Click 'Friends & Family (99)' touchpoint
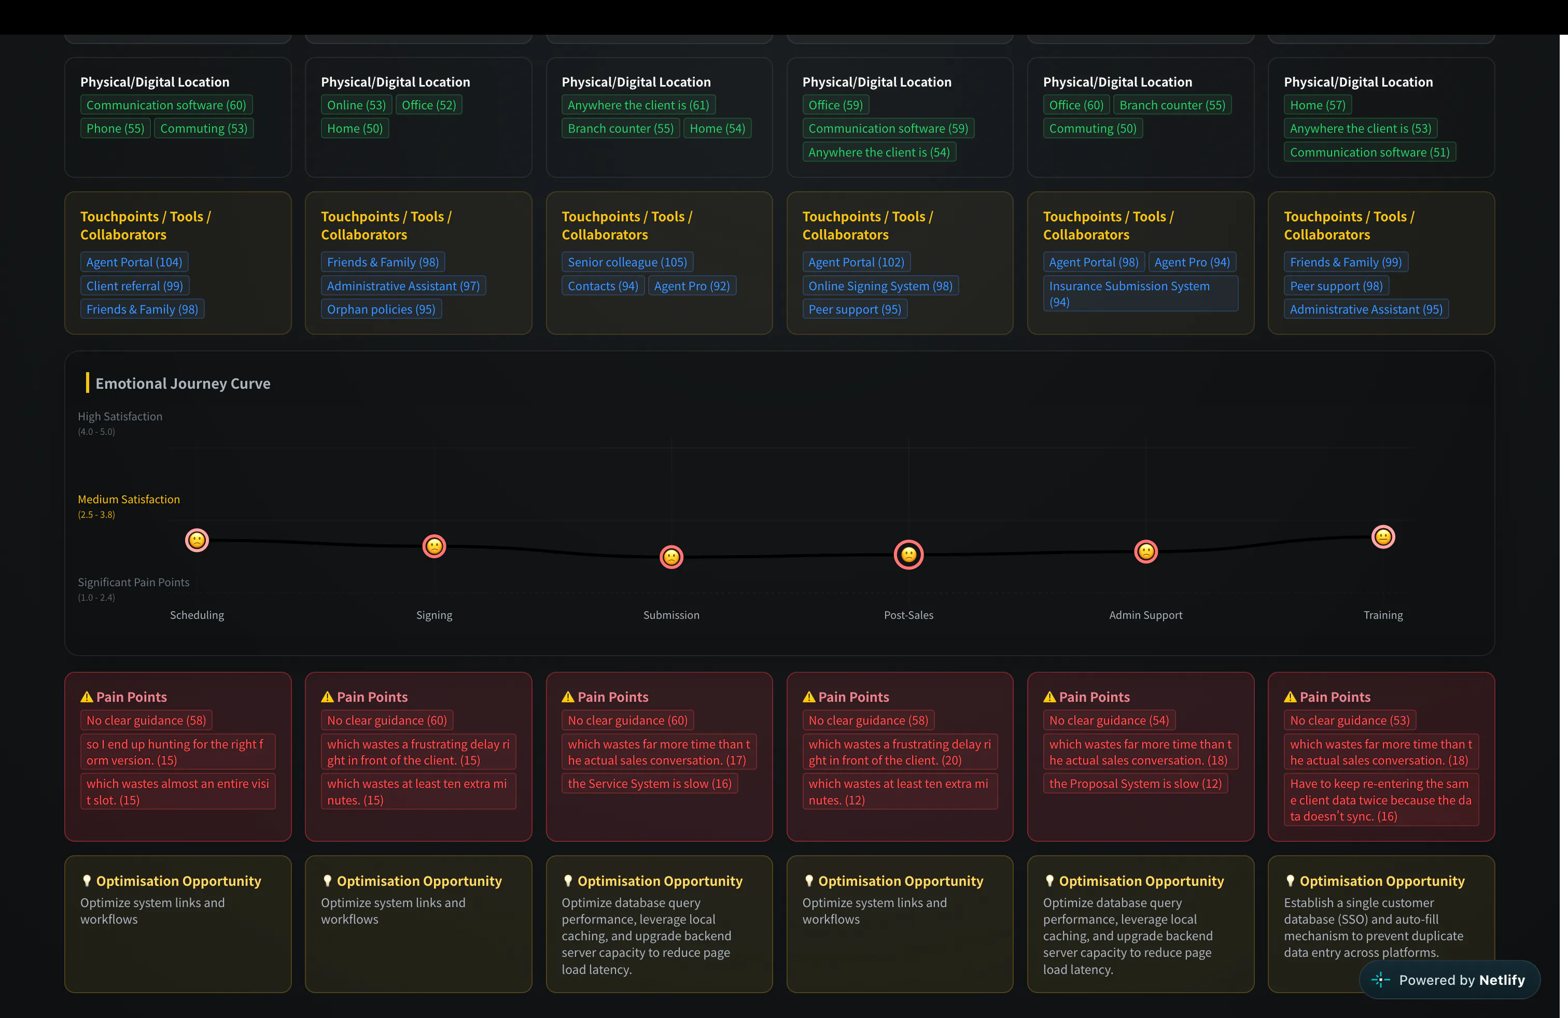The height and width of the screenshot is (1018, 1568). 1346,262
